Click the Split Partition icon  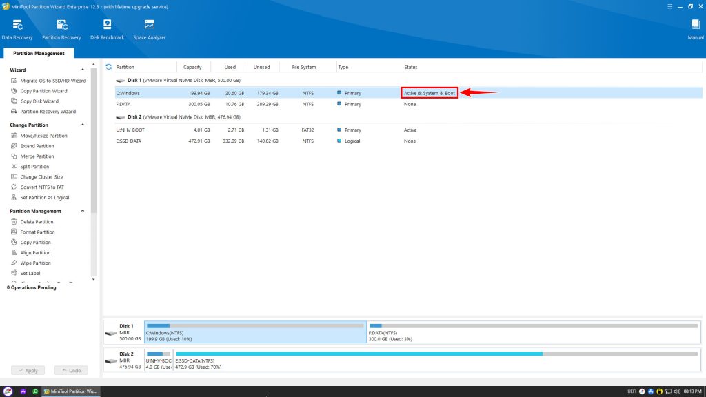coord(14,167)
